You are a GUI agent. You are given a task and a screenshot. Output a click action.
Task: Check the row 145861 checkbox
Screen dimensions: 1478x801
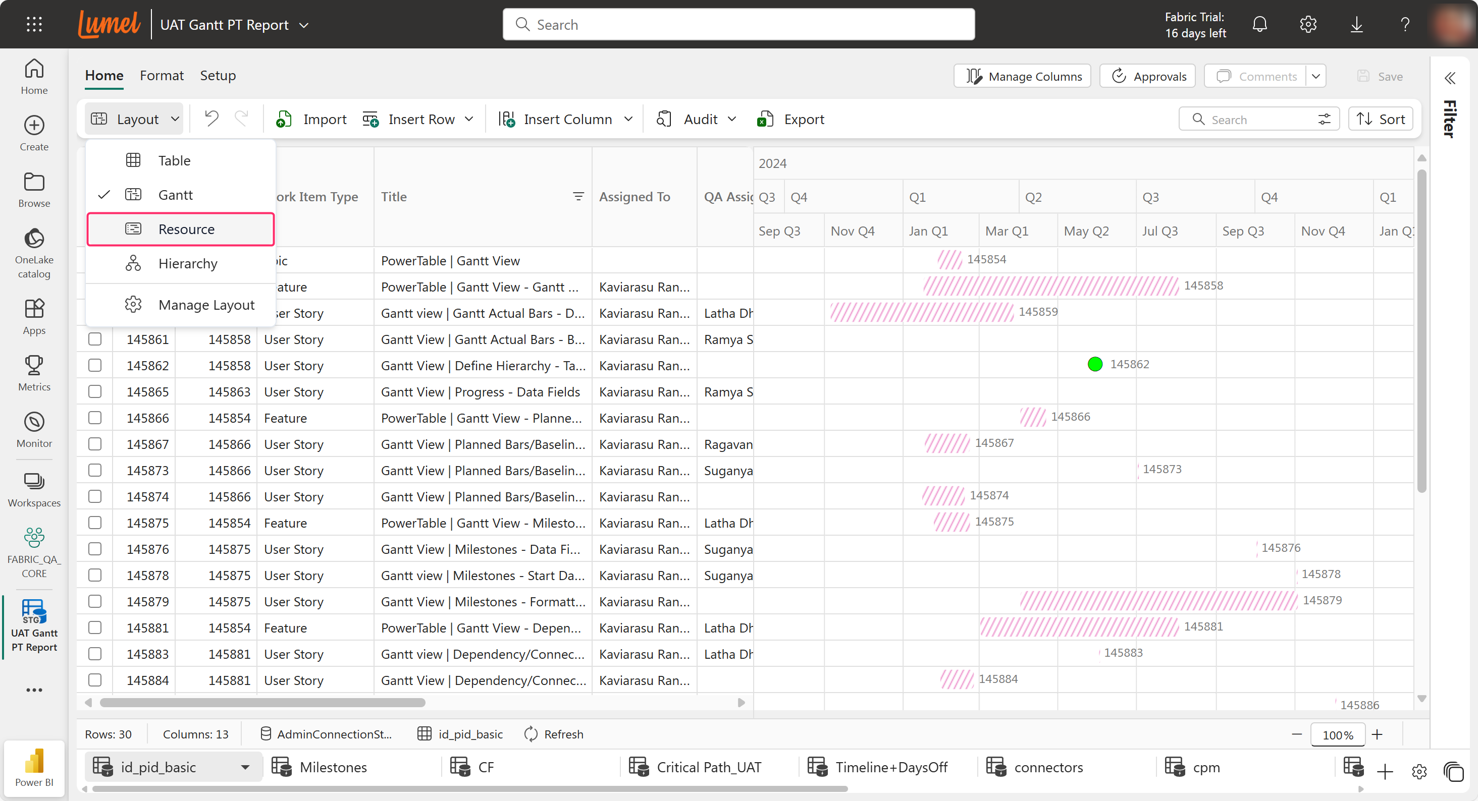point(95,339)
